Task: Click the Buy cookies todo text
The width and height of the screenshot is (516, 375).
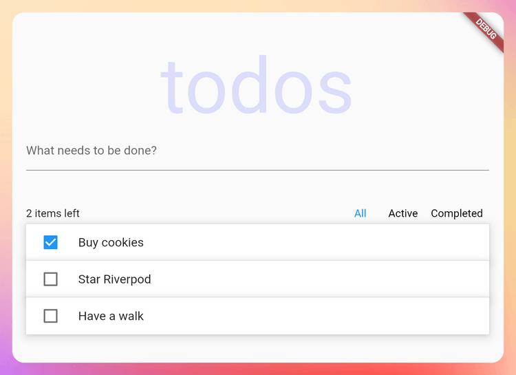Action: pos(111,243)
